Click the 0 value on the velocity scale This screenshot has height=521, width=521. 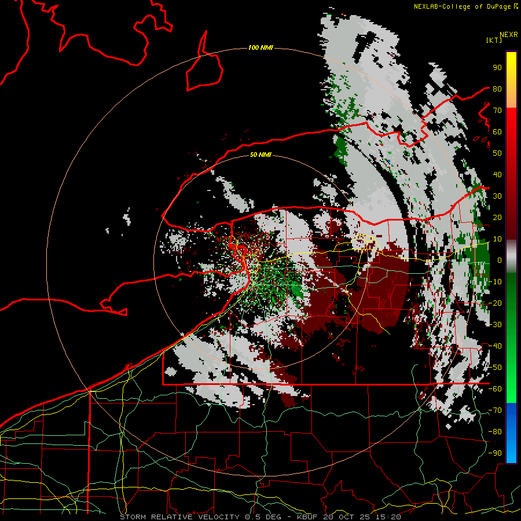[499, 260]
